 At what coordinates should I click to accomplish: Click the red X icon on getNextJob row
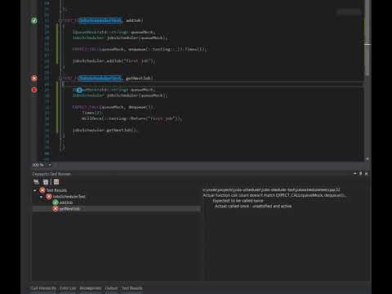[56, 209]
